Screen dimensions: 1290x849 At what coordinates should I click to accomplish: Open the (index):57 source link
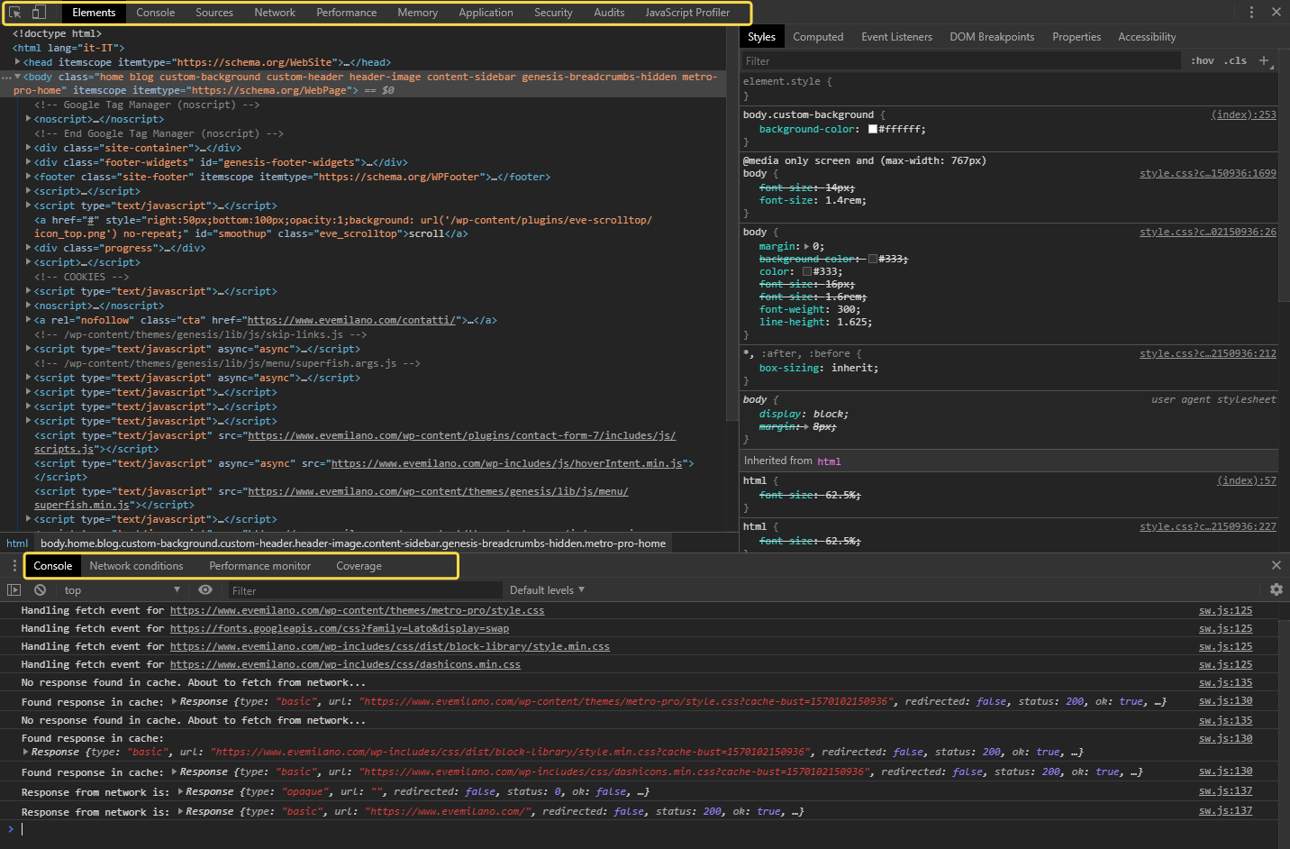(x=1247, y=480)
